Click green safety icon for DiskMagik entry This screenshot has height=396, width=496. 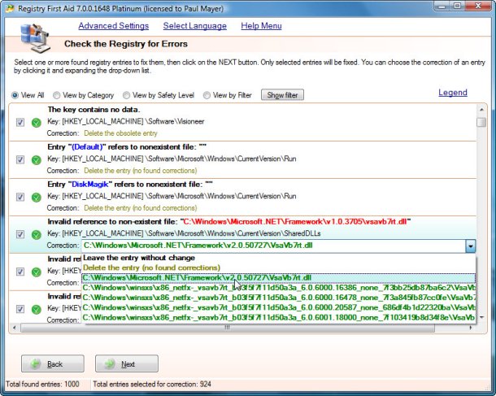pos(36,196)
